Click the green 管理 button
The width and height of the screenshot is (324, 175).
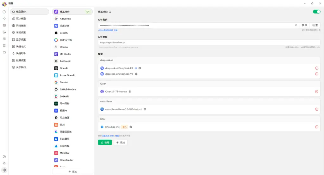tap(105, 143)
